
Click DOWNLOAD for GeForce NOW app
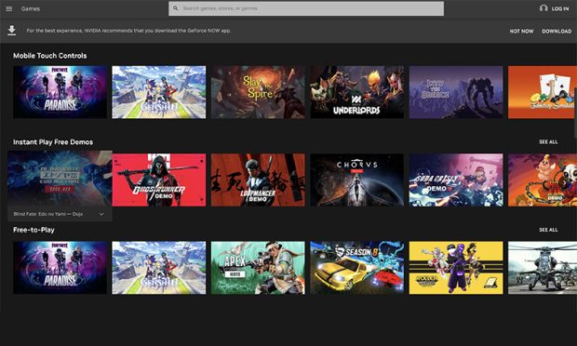tap(557, 32)
